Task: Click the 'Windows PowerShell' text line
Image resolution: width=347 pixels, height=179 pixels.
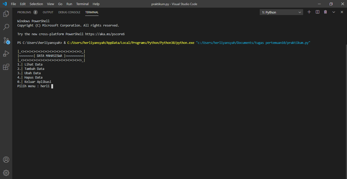Action: coord(33,21)
